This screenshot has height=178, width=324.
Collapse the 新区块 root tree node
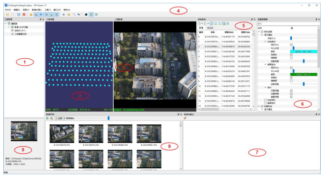[6, 24]
